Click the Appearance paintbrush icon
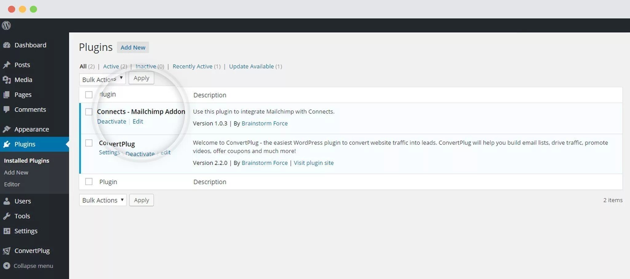 [x=7, y=129]
